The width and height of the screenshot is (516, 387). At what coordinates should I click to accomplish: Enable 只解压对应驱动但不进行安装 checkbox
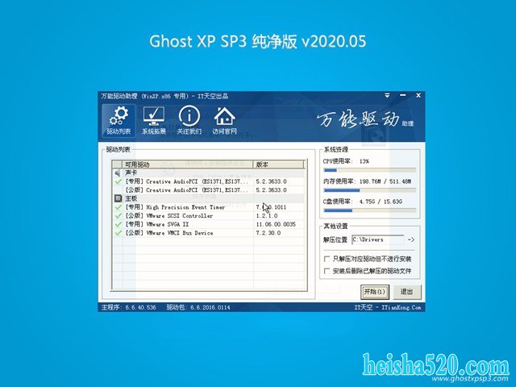327,260
